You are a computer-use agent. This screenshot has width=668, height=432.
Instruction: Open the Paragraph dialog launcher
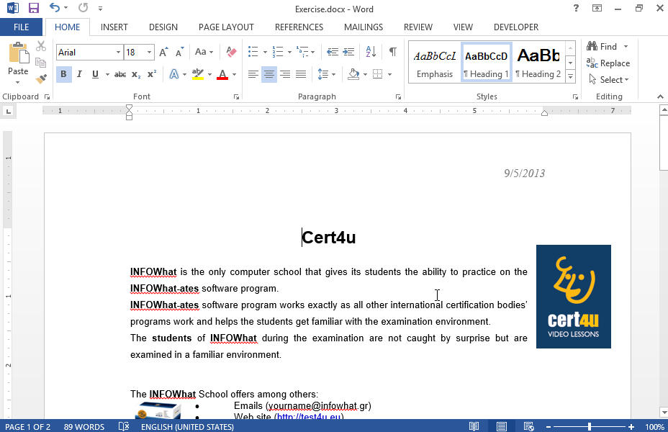coord(398,97)
